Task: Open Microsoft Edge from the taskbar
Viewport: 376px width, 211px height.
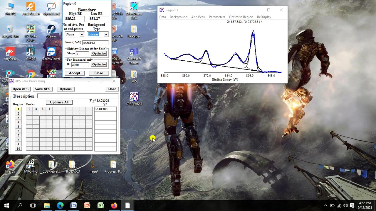Action: coord(60,206)
